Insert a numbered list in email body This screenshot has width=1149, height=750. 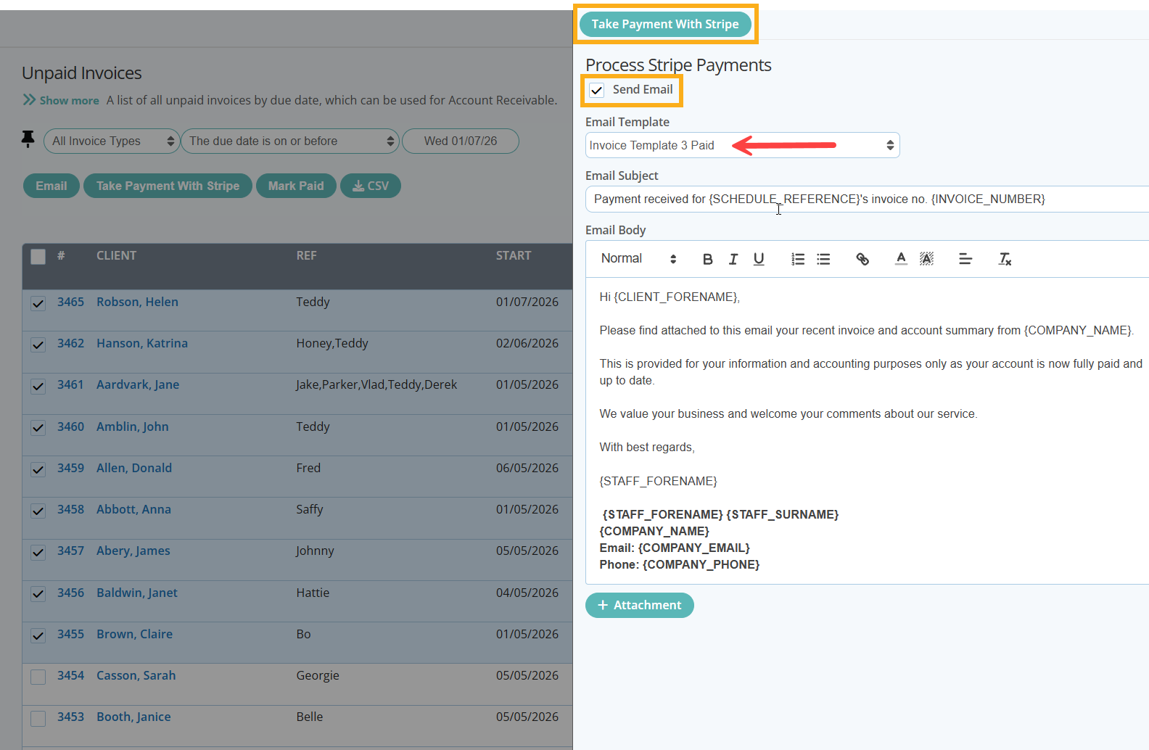(x=798, y=259)
